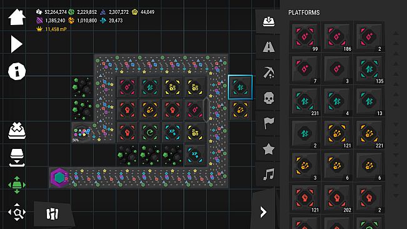Click the 2,307,272 resource counter

click(114, 12)
